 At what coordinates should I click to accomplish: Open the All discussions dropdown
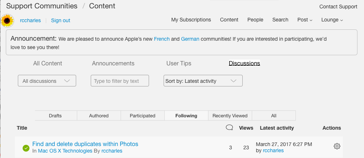pyautogui.click(x=47, y=81)
